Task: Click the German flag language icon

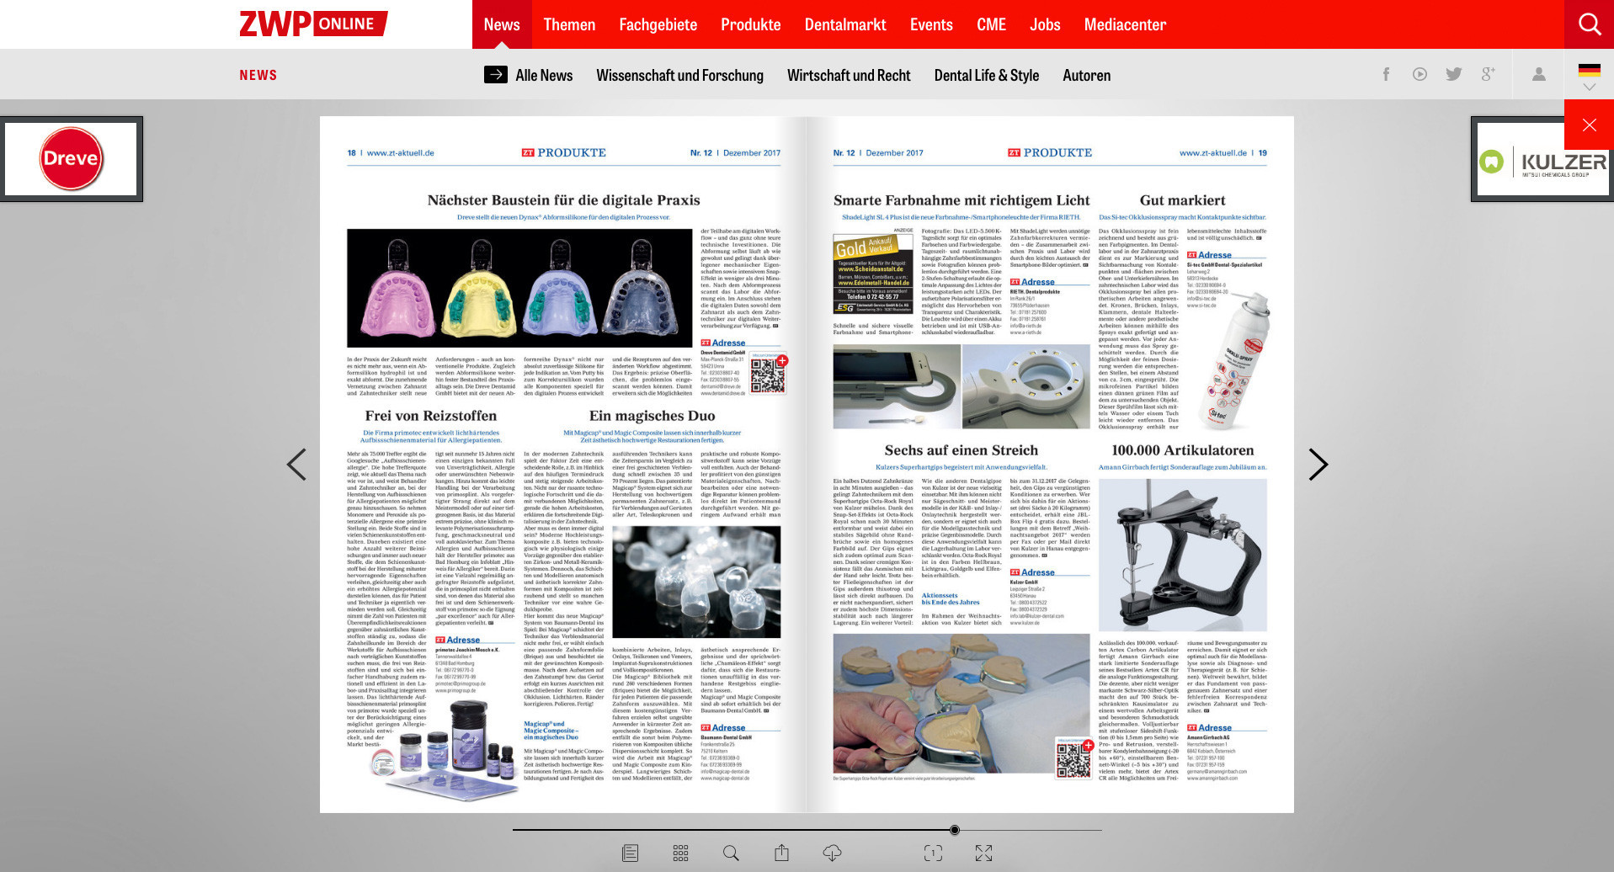Action: point(1590,70)
